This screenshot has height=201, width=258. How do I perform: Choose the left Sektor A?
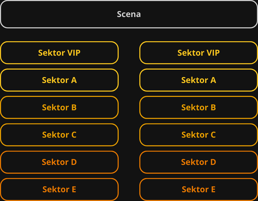59,80
